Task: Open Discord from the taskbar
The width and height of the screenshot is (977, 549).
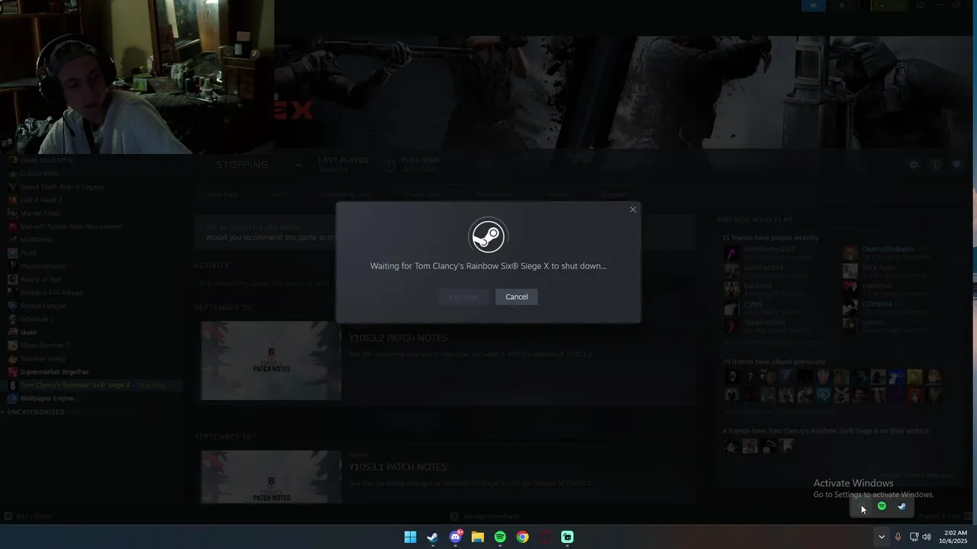Action: [x=456, y=537]
